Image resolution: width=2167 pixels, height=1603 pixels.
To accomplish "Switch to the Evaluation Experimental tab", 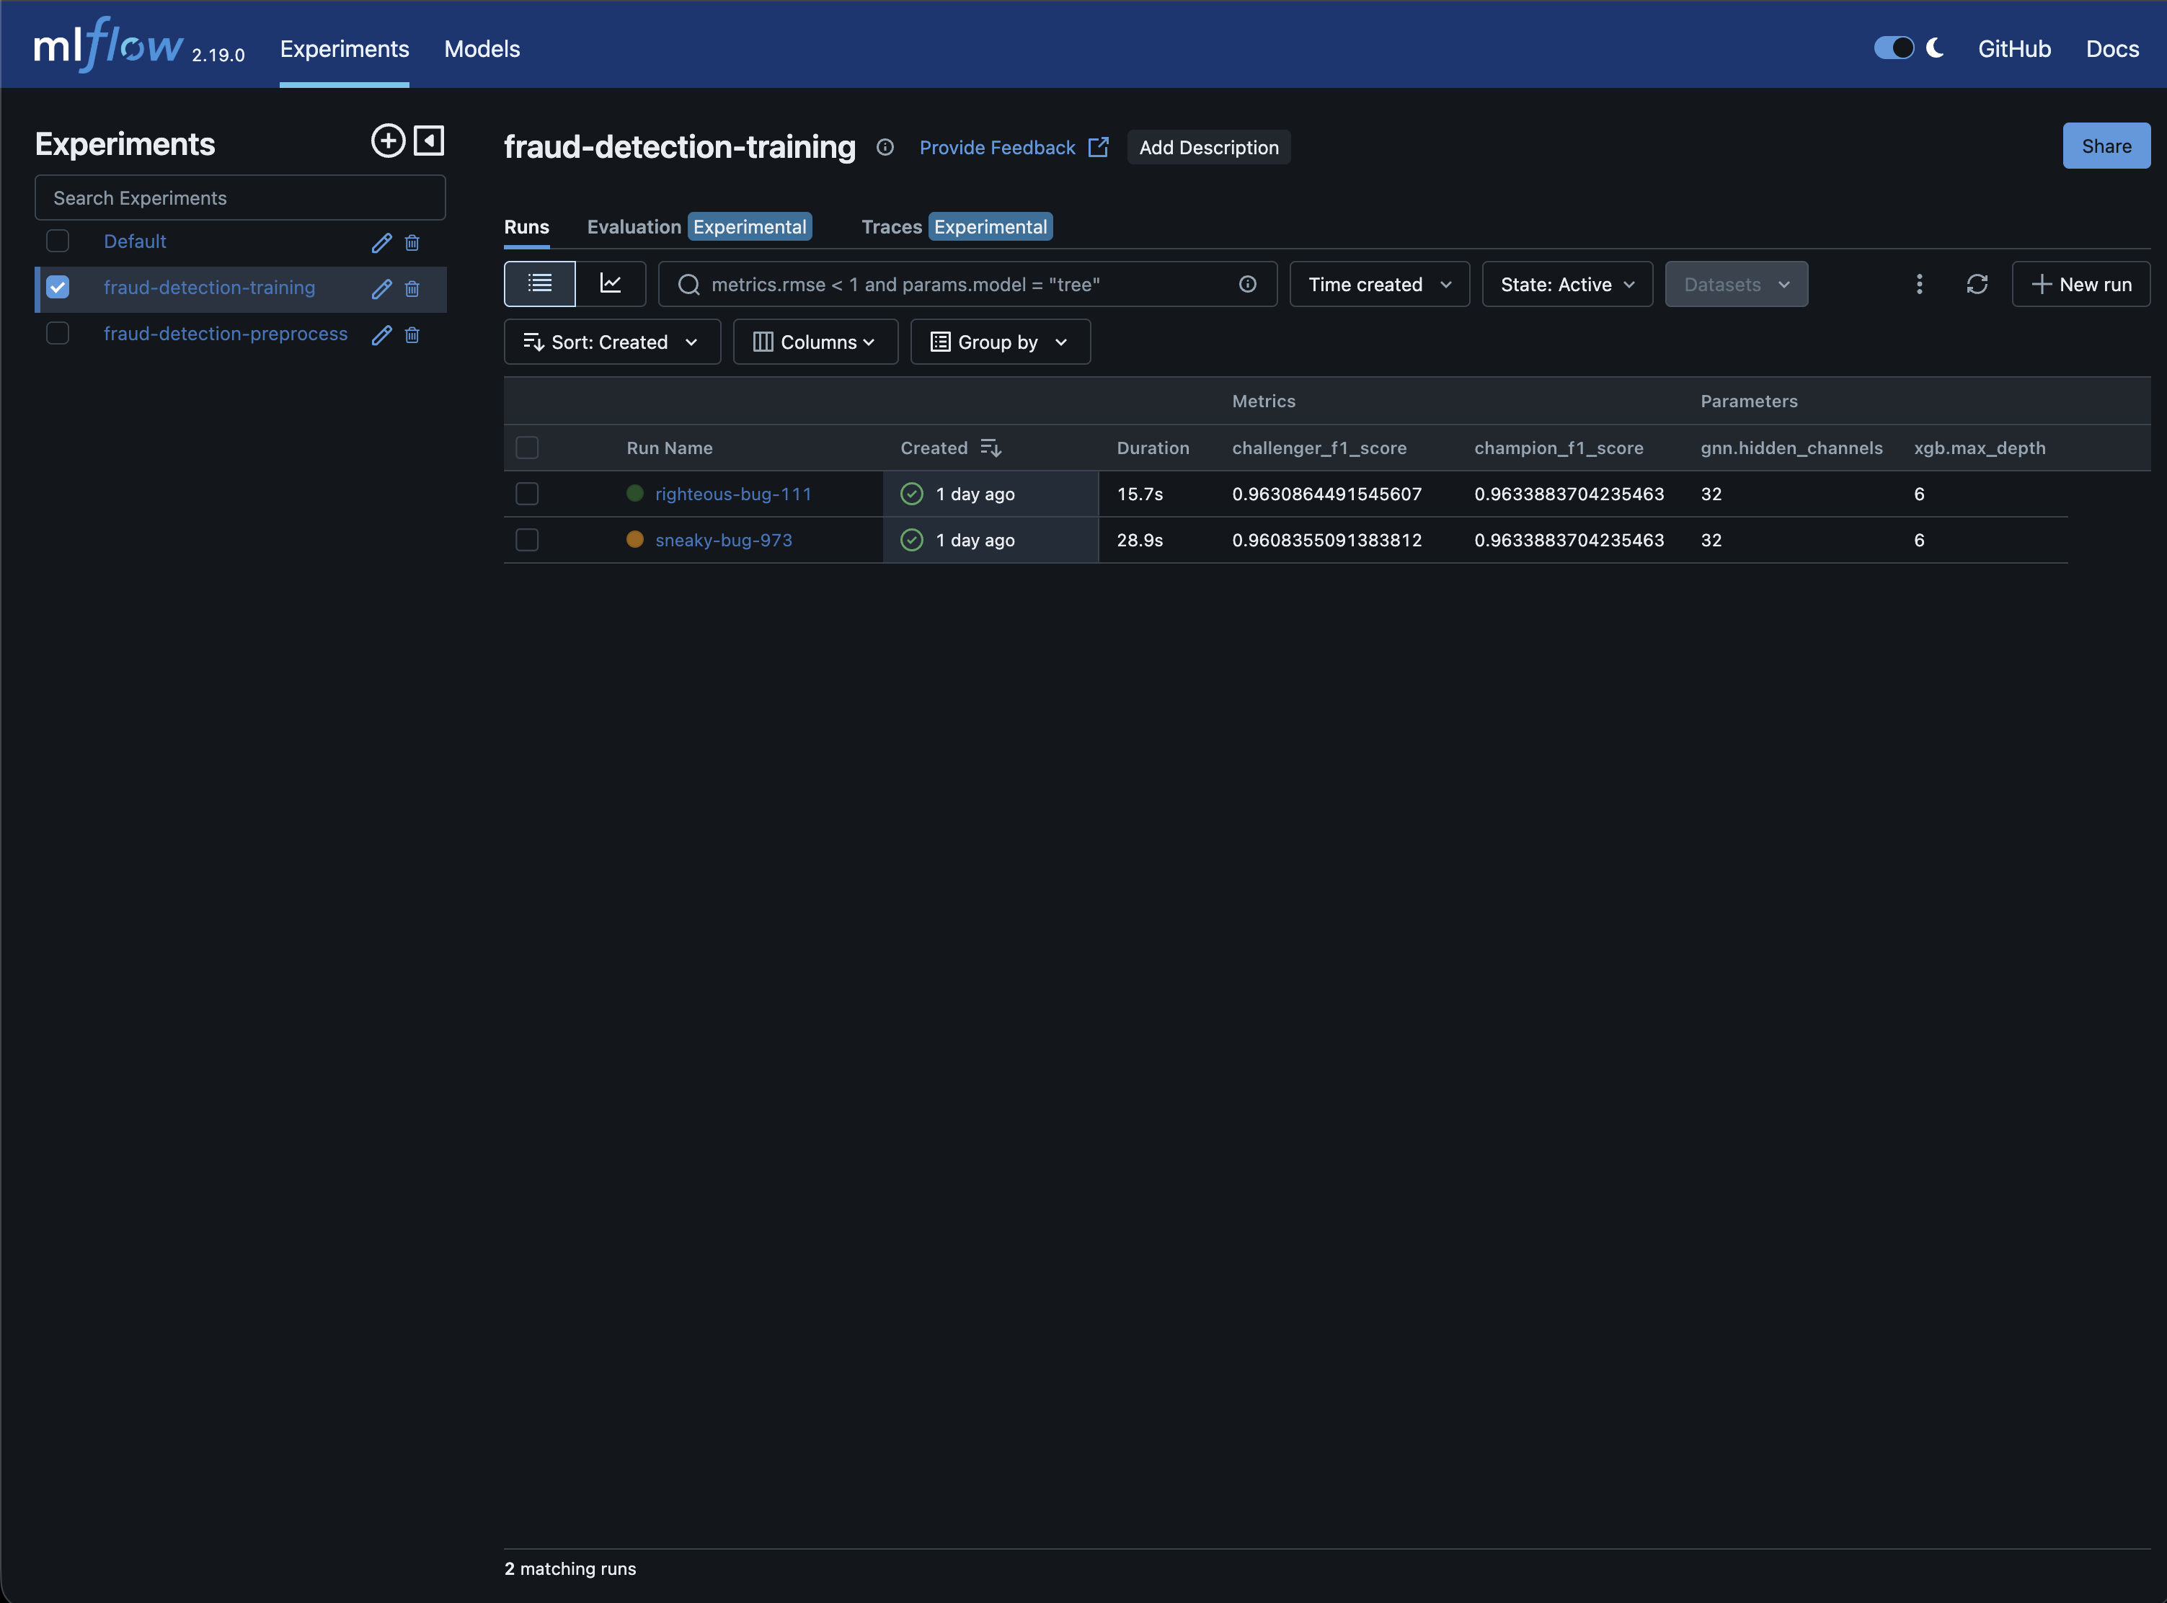I will pos(700,227).
